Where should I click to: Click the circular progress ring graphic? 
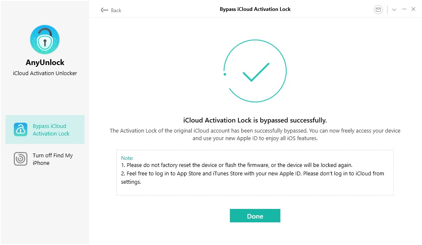[x=255, y=71]
